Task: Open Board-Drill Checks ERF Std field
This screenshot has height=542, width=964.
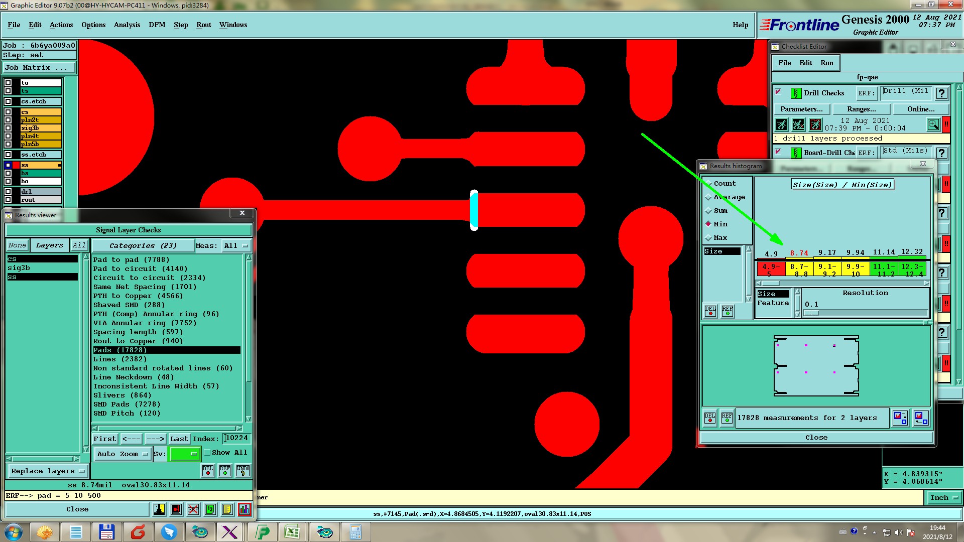Action: (906, 152)
